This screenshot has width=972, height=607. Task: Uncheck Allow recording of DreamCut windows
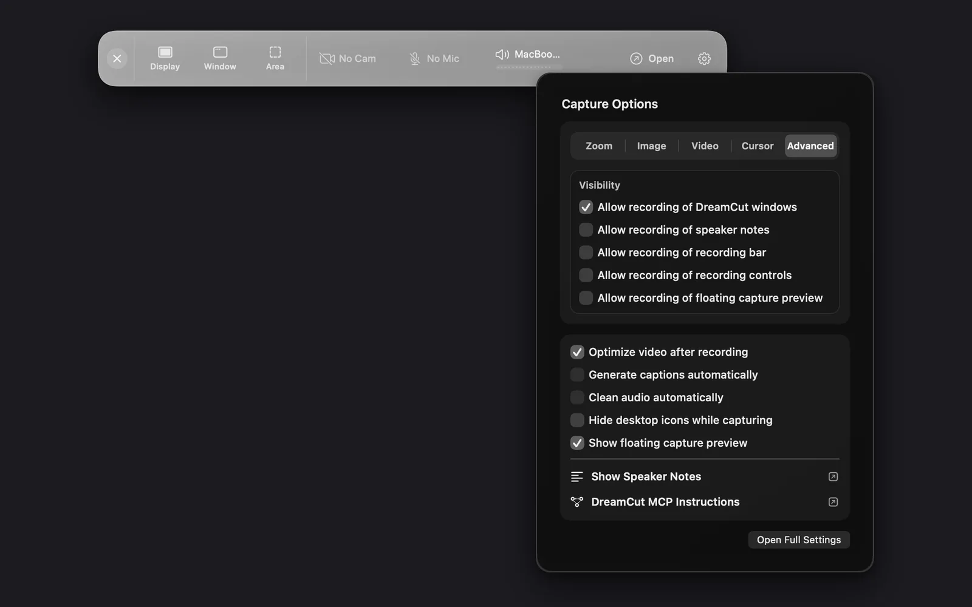point(586,208)
